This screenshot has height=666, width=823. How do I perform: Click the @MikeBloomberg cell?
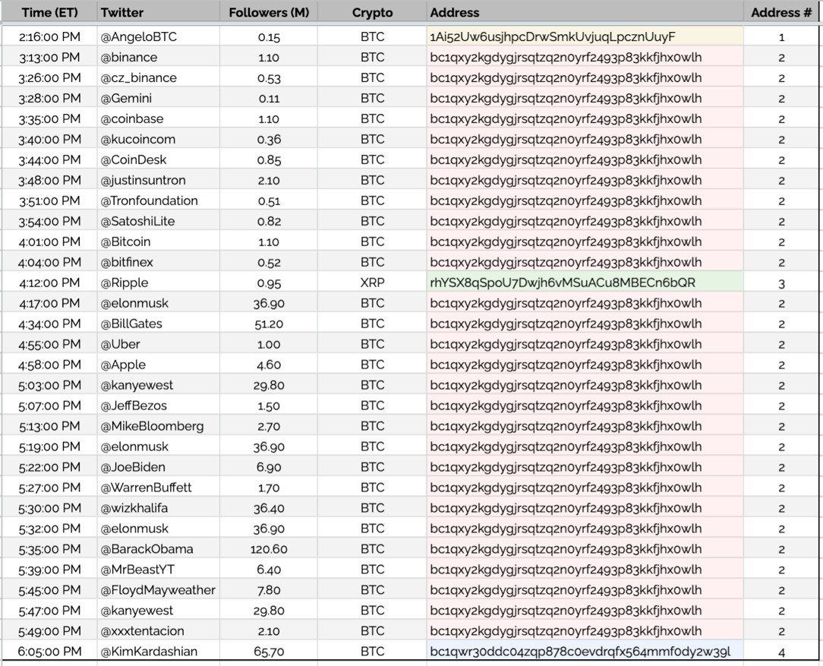click(x=158, y=425)
